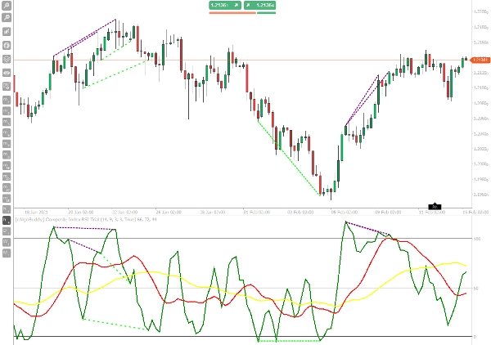
Task: Click the round icon below chart type
Action: click(x=7, y=45)
